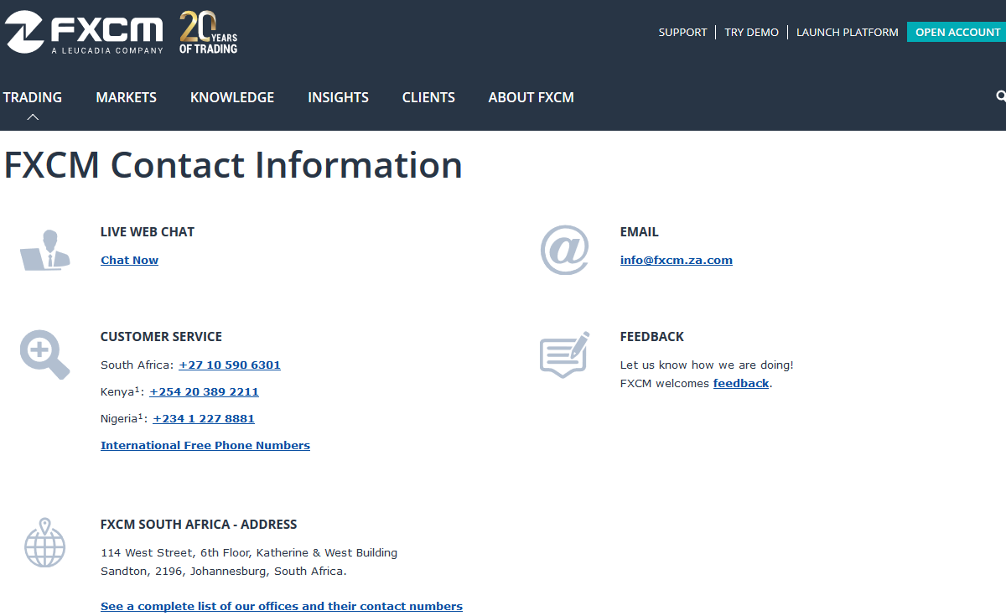This screenshot has height=616, width=1006.
Task: Open the Insights menu
Action: pos(338,97)
